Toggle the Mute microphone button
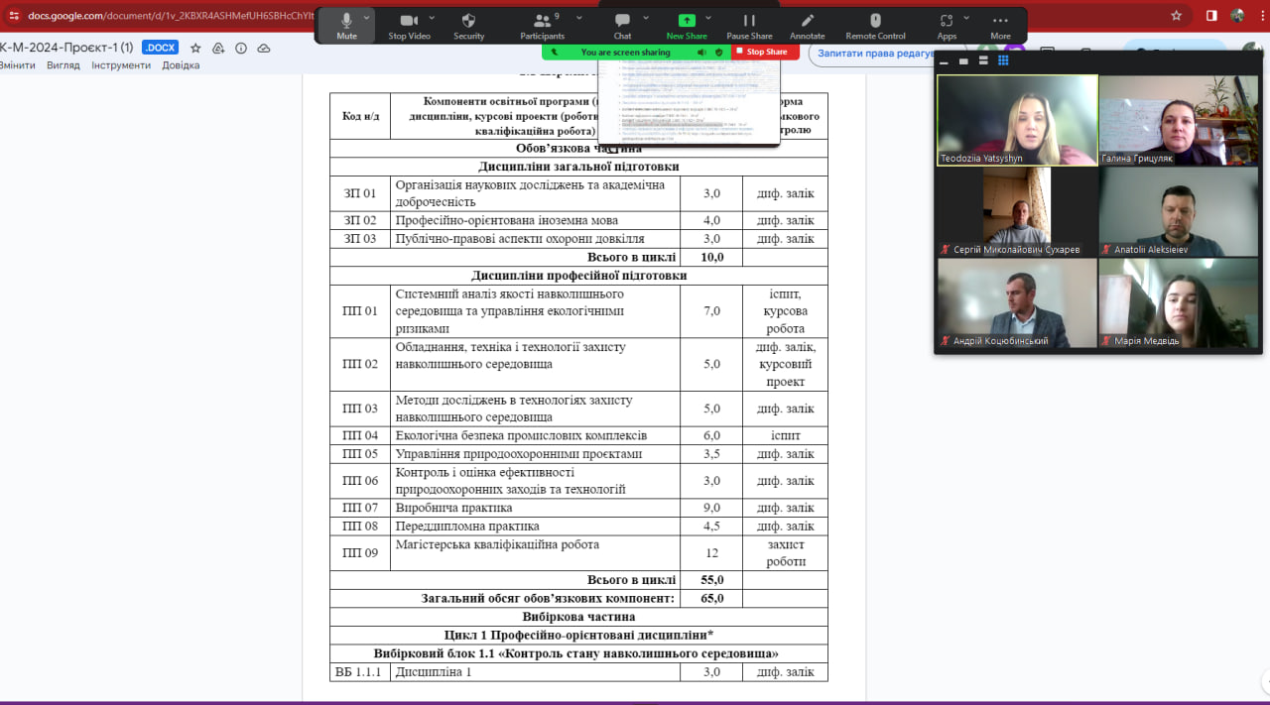Viewport: 1270px width, 705px height. (346, 24)
